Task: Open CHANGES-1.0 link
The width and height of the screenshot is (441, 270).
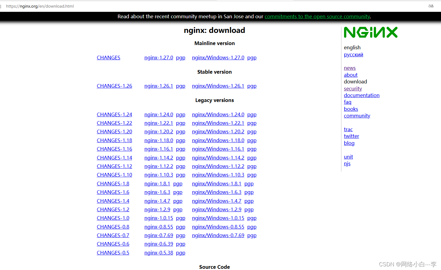Action: point(113,218)
